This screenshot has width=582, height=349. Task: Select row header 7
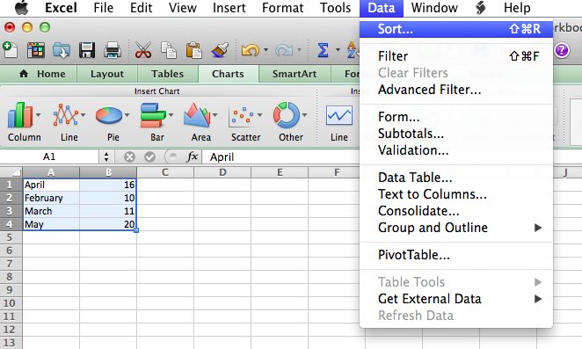click(x=11, y=264)
